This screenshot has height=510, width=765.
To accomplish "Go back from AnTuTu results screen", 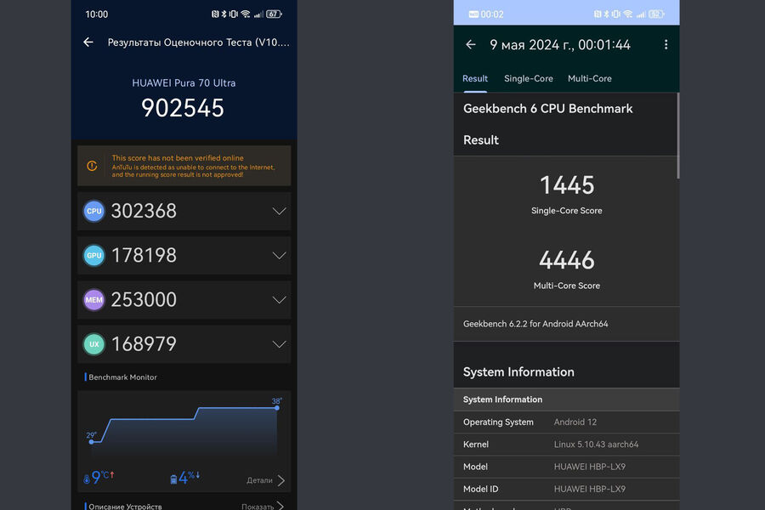I will click(x=88, y=42).
